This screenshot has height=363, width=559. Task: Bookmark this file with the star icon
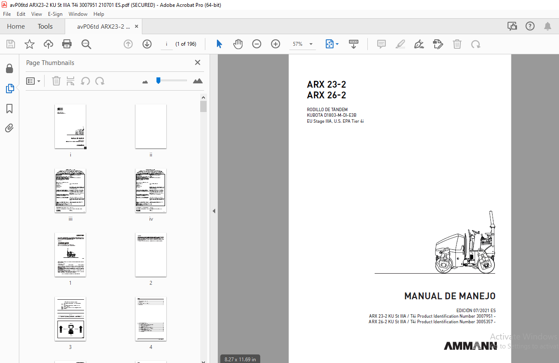point(30,44)
